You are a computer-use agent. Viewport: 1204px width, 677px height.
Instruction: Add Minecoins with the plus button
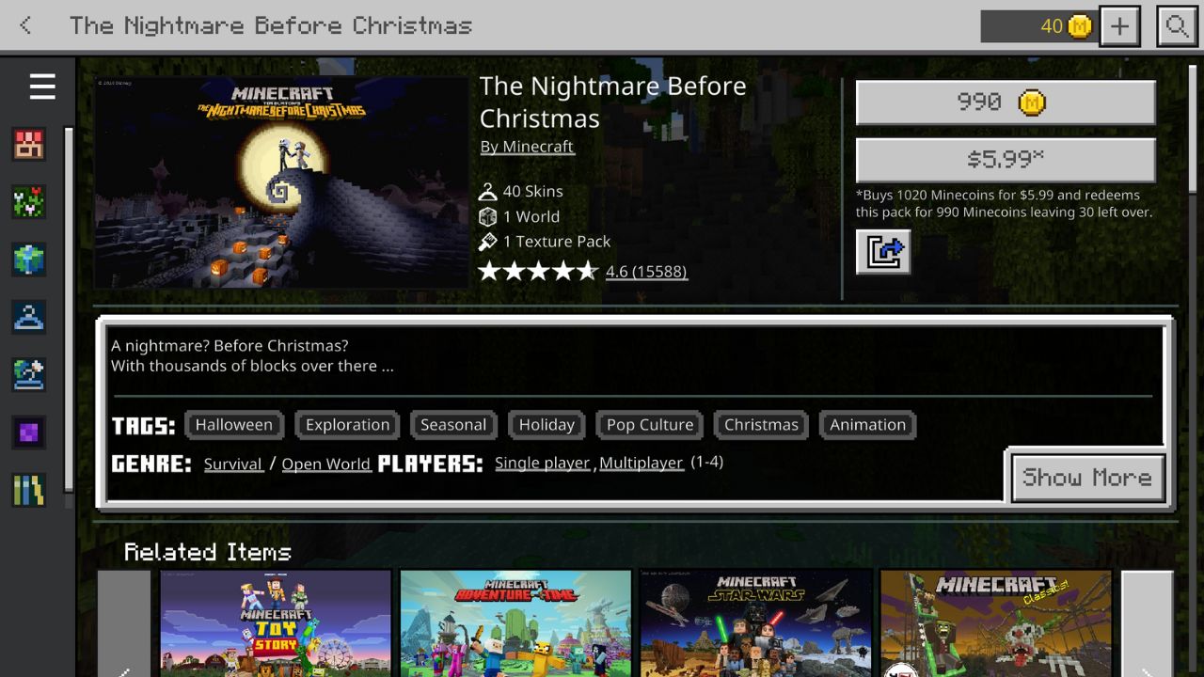pyautogui.click(x=1119, y=25)
